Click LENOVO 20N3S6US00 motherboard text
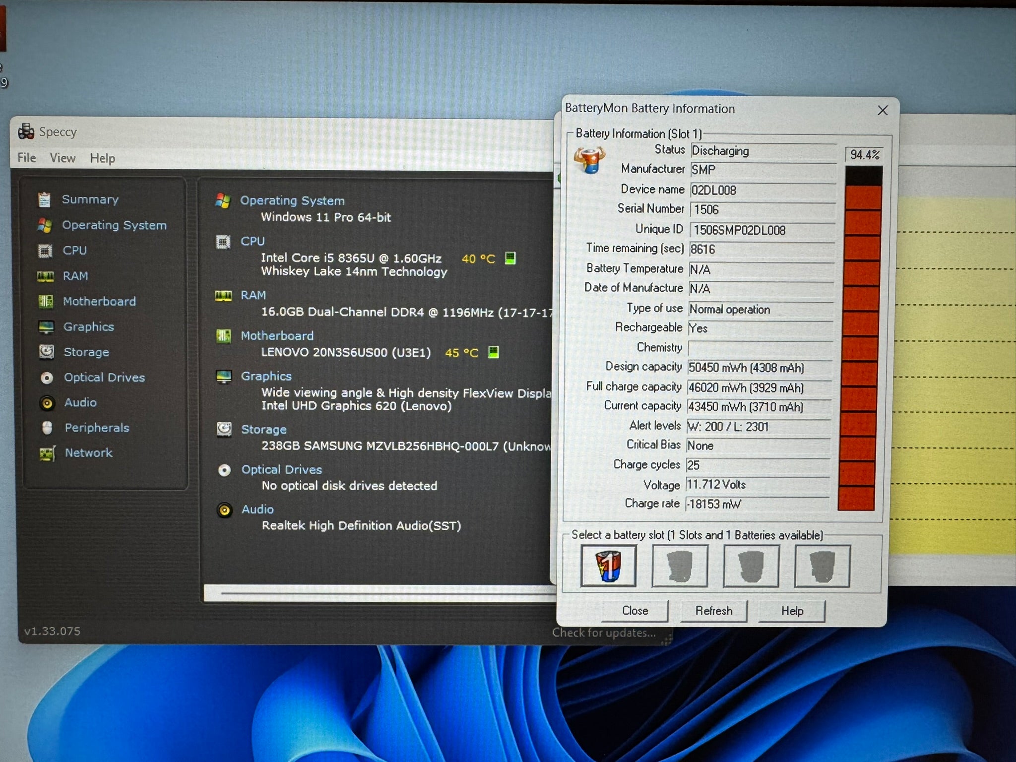 tap(346, 353)
